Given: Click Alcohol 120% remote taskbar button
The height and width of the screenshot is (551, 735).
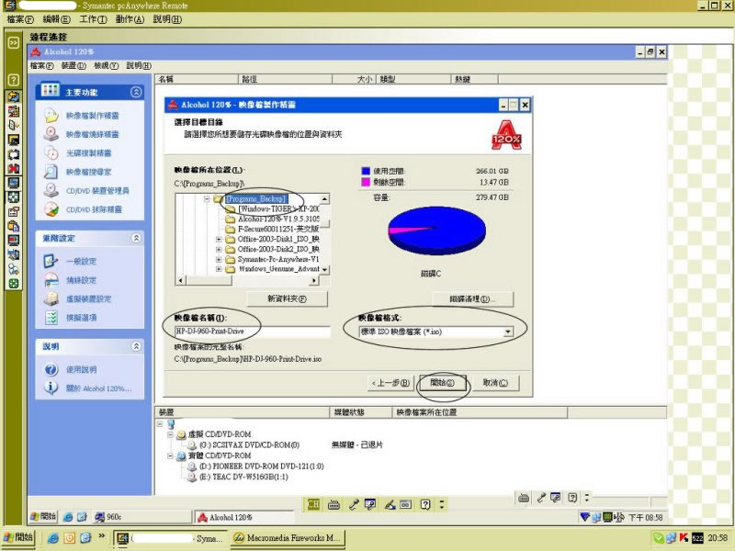Looking at the screenshot, I should pos(243,517).
